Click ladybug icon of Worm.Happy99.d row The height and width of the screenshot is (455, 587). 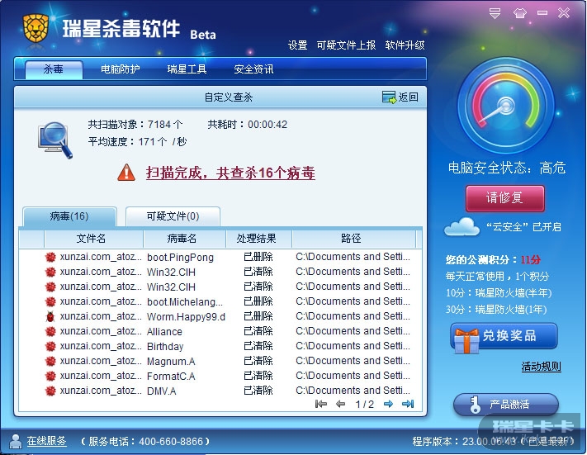(50, 316)
